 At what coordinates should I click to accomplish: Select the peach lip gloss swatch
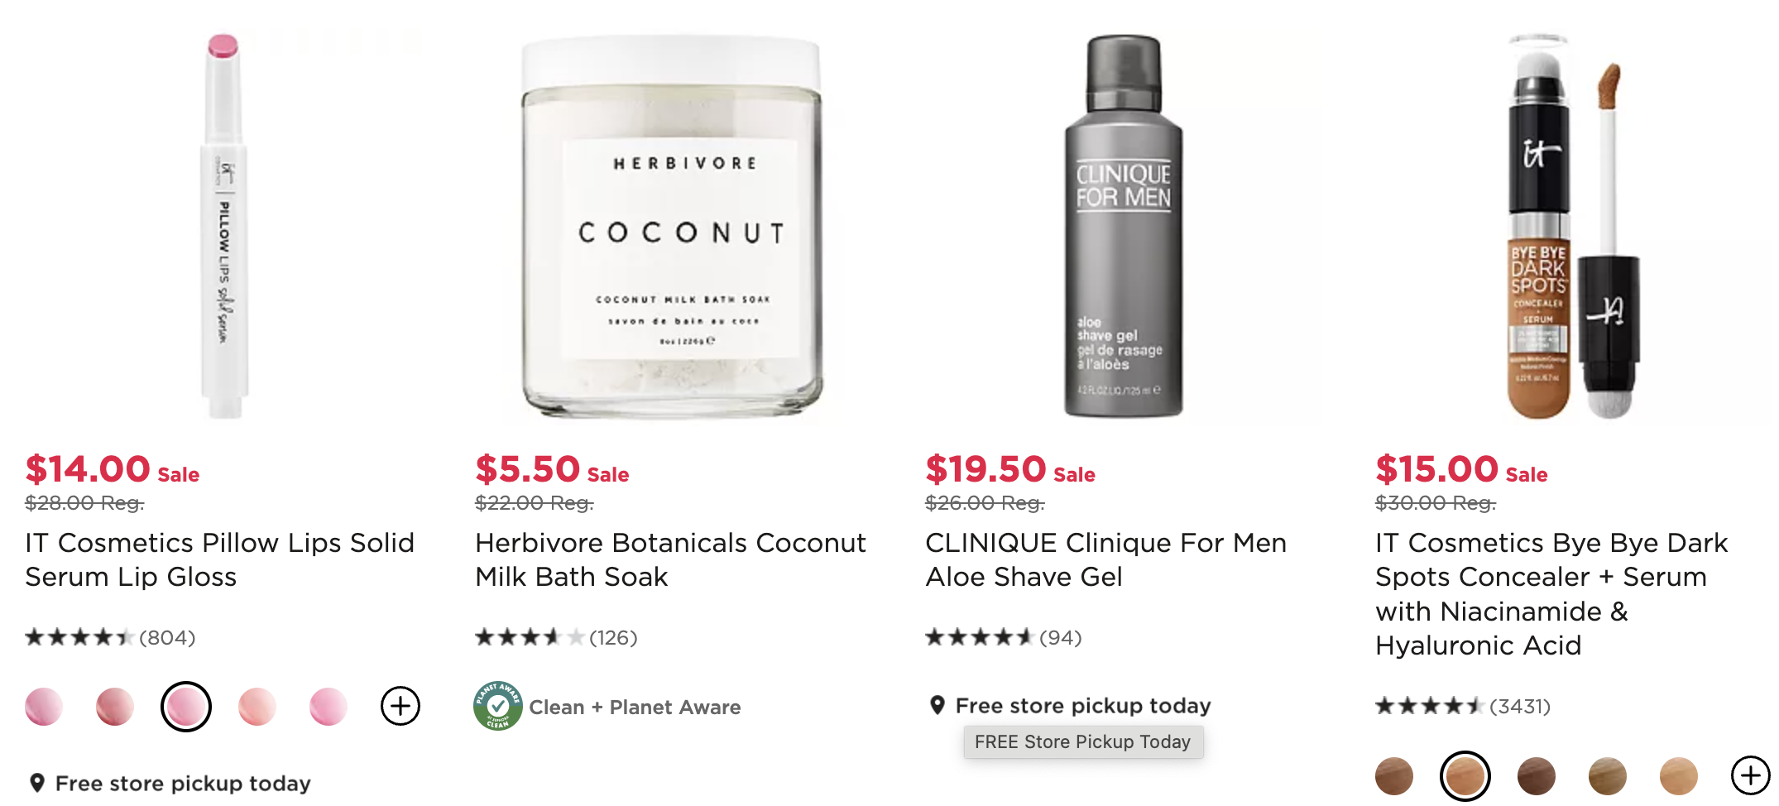coord(257,707)
